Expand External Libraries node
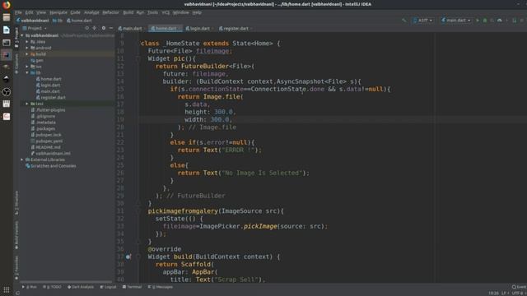Image resolution: width=527 pixels, height=296 pixels. point(22,160)
